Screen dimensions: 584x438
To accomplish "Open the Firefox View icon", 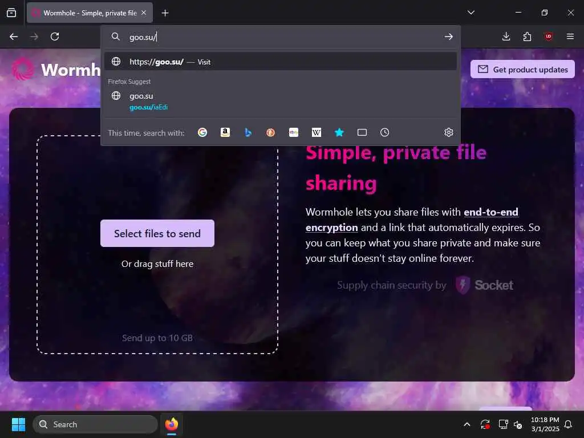I will (11, 13).
